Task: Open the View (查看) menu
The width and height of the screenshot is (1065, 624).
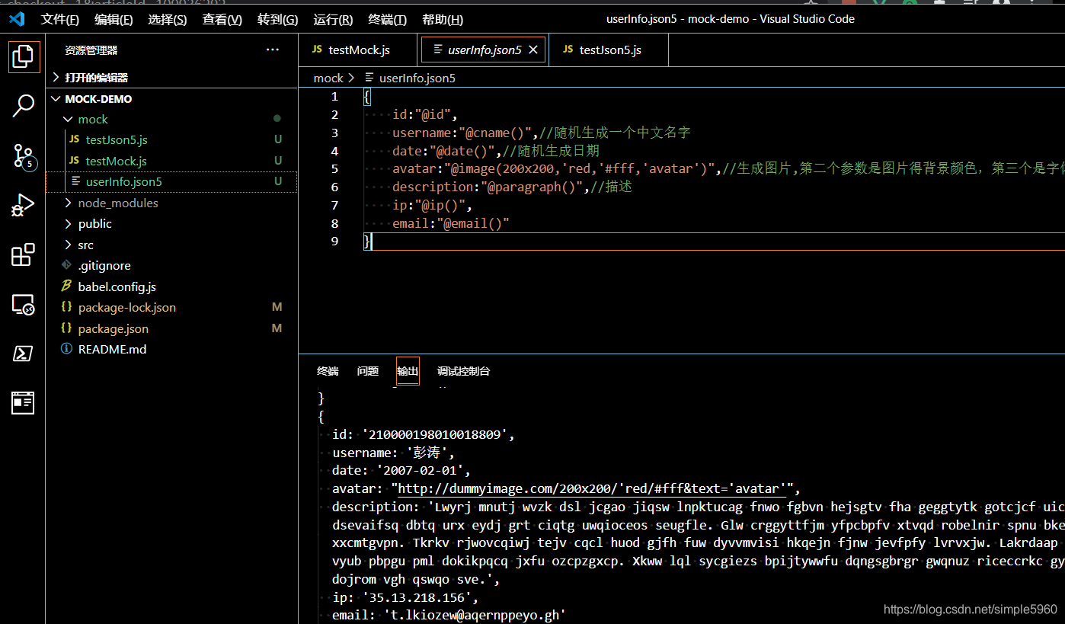Action: point(222,19)
